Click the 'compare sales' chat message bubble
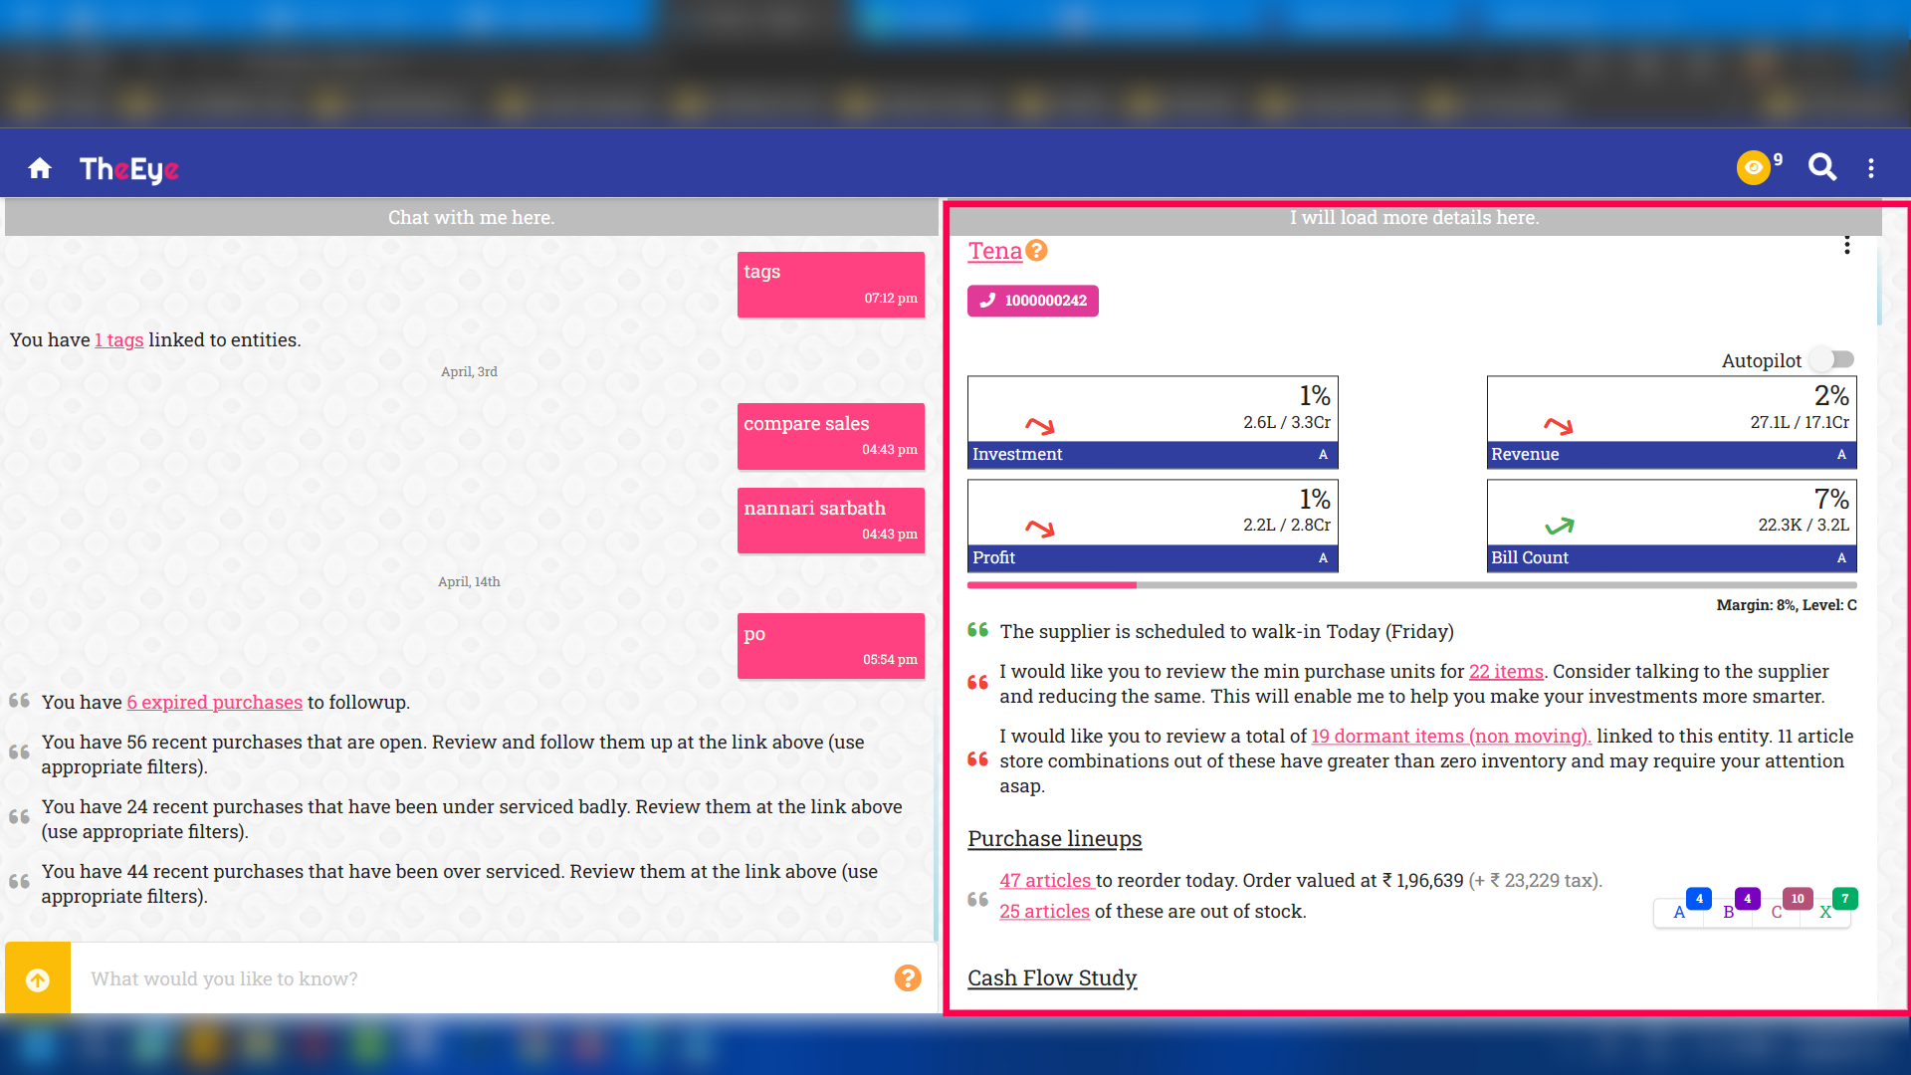This screenshot has width=1911, height=1075. 830,436
